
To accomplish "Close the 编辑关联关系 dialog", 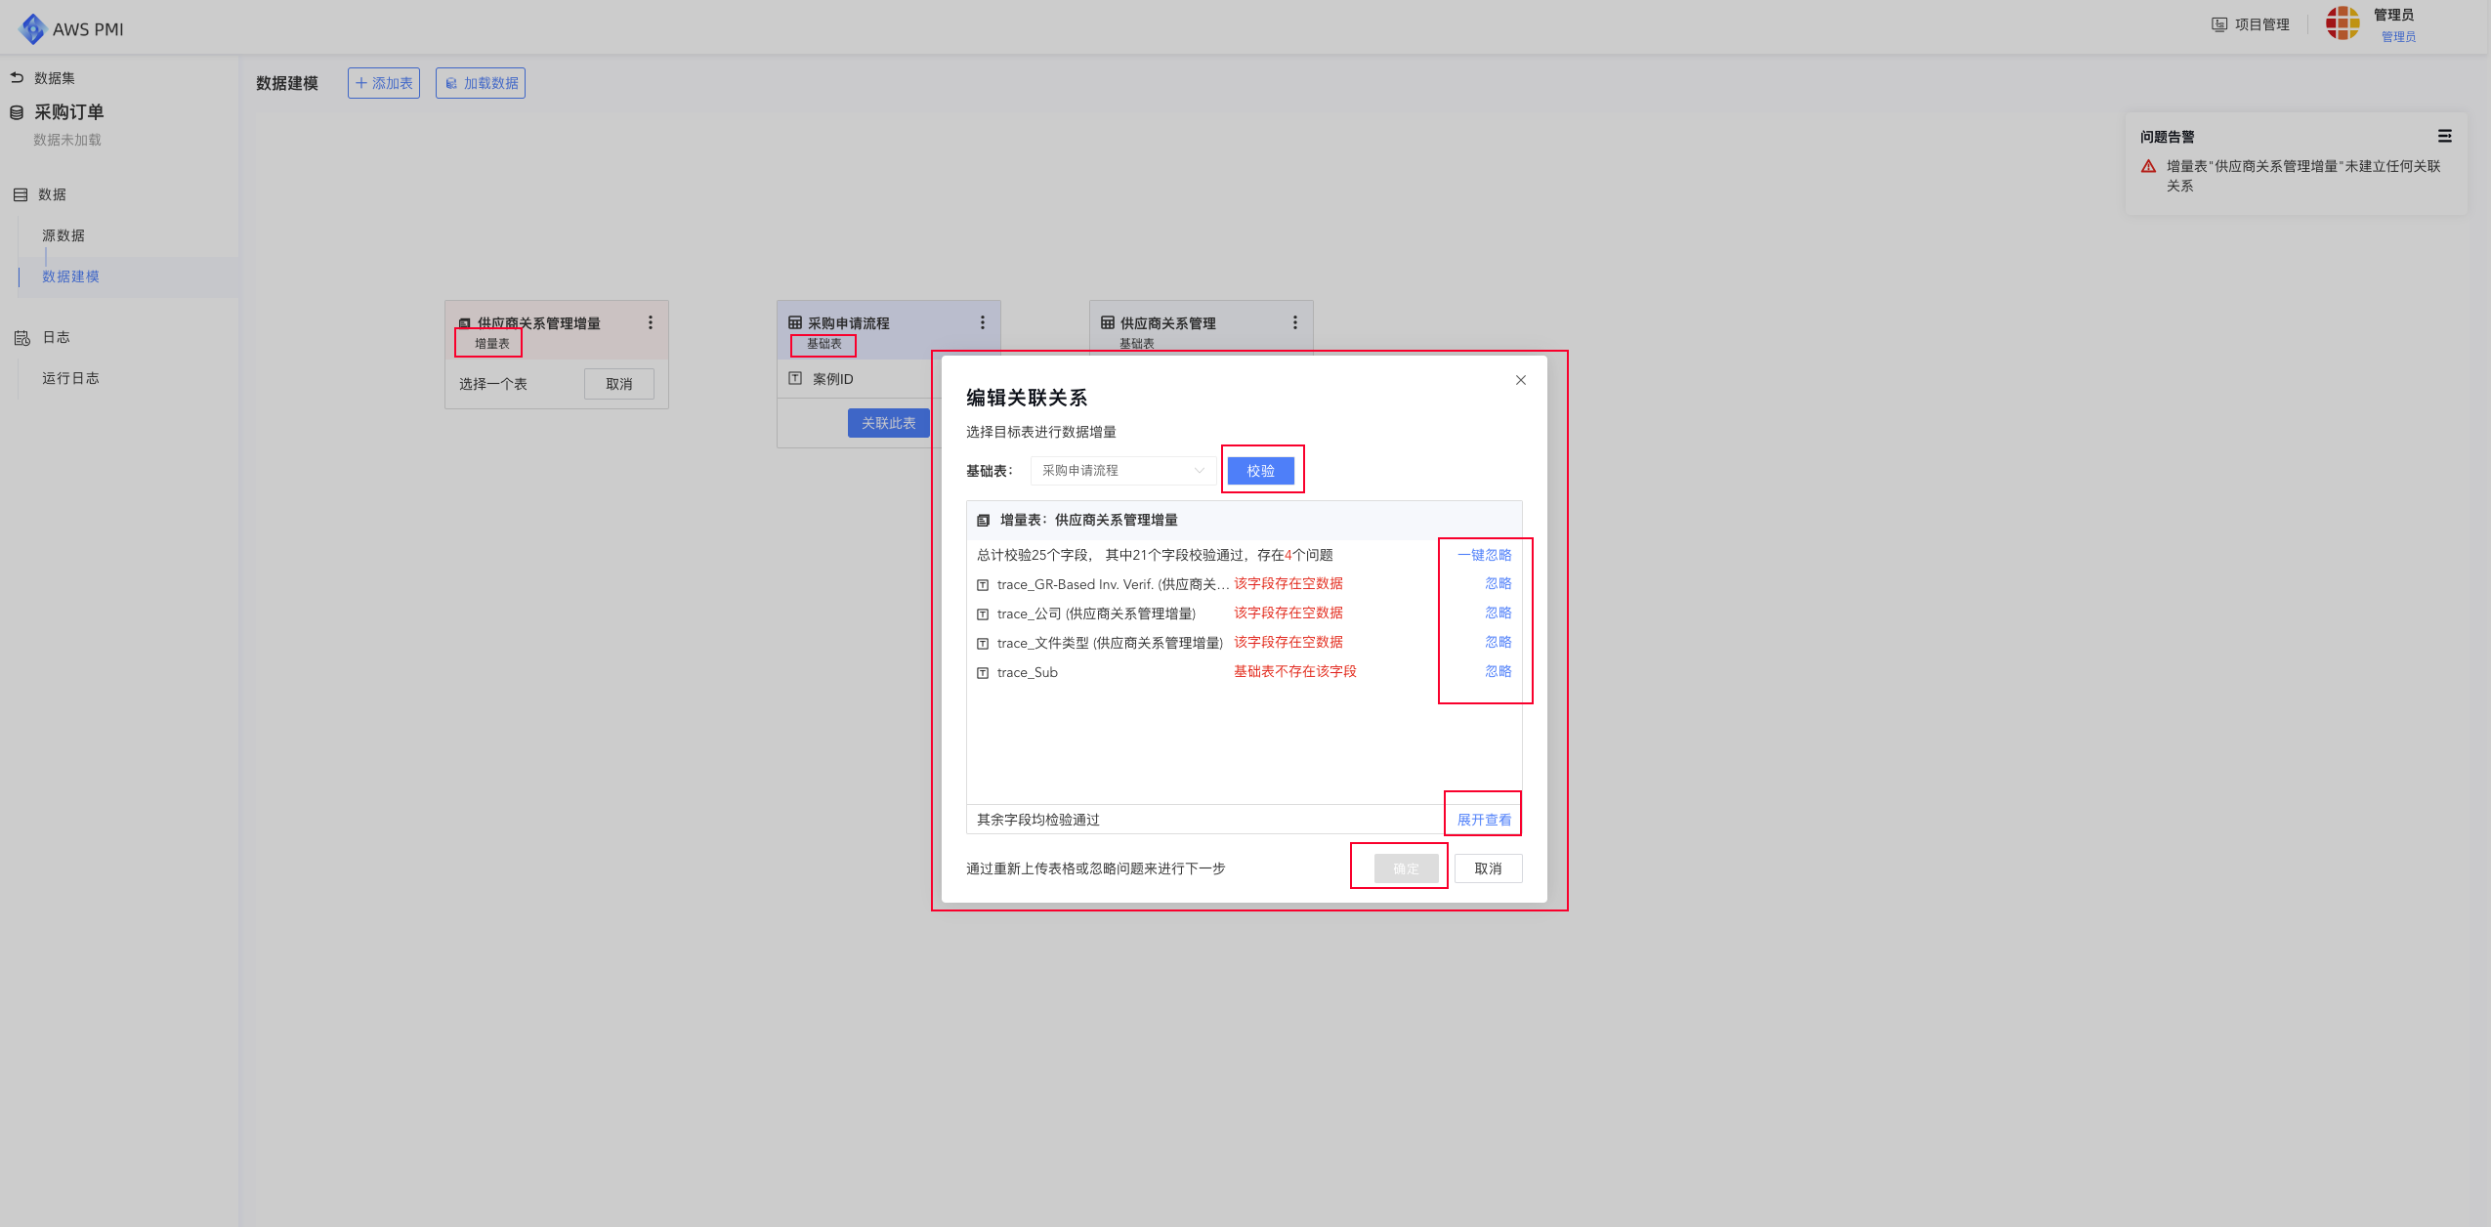I will [1521, 380].
